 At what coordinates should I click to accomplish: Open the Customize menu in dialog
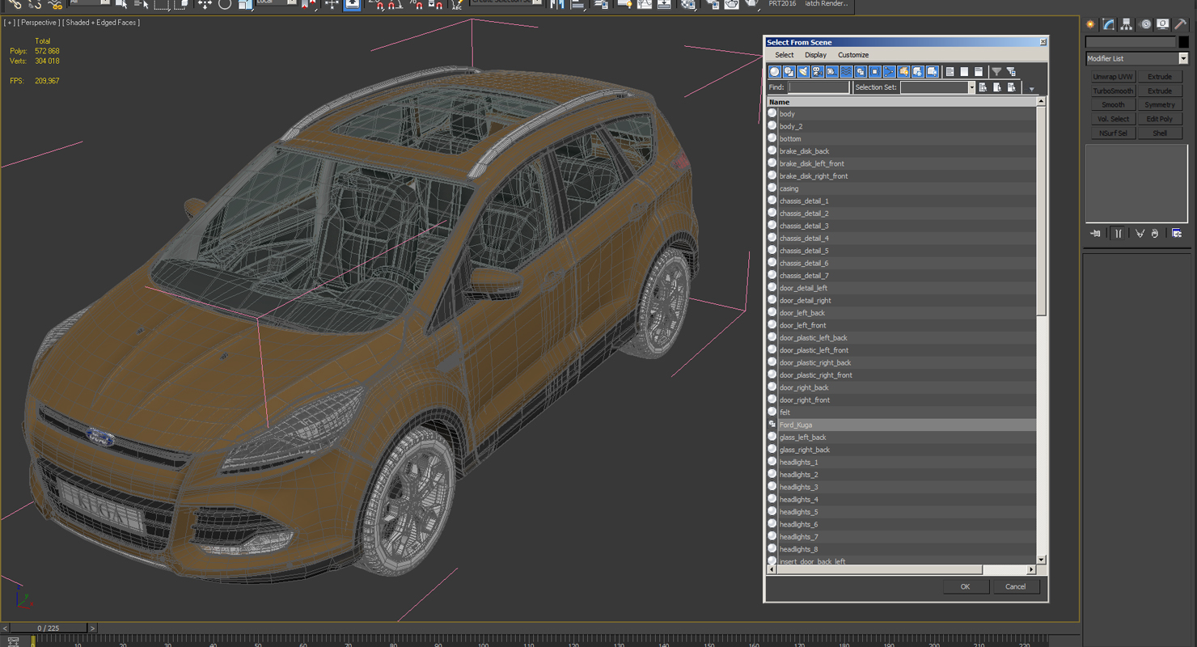pos(853,55)
